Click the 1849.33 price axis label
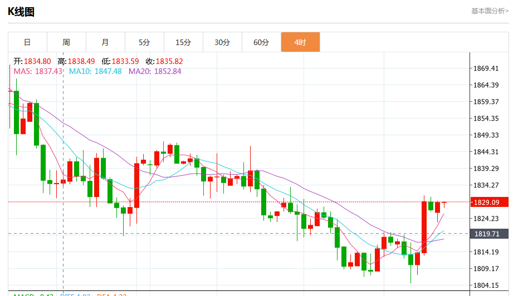 pos(486,135)
